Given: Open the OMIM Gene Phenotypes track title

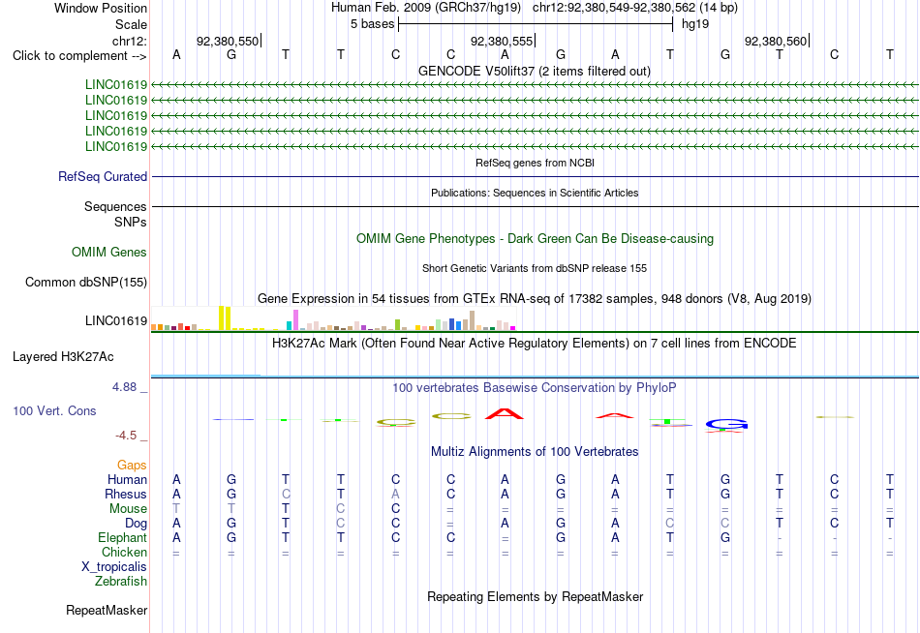Looking at the screenshot, I should 535,239.
